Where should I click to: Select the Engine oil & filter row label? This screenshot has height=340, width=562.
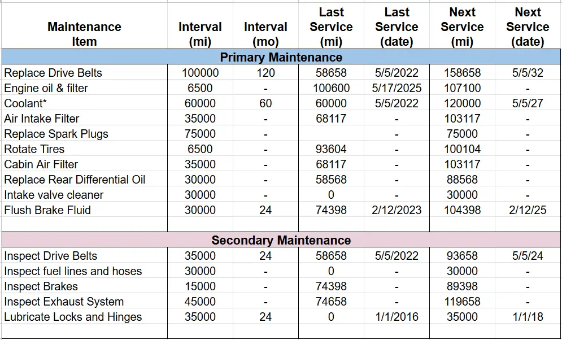pos(46,88)
